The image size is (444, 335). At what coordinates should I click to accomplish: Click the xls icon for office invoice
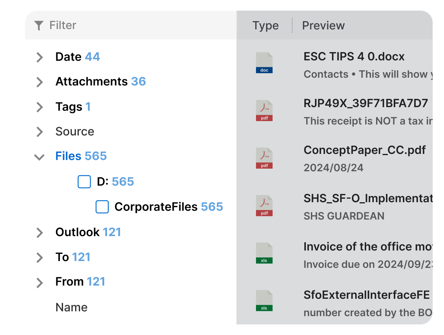[x=264, y=253]
